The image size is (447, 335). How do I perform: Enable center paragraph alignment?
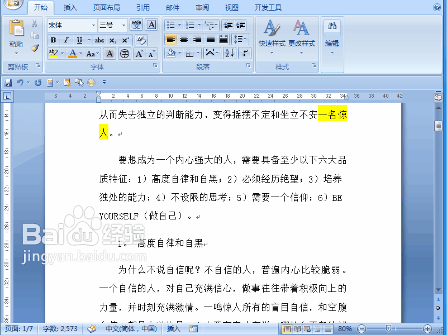click(x=184, y=40)
